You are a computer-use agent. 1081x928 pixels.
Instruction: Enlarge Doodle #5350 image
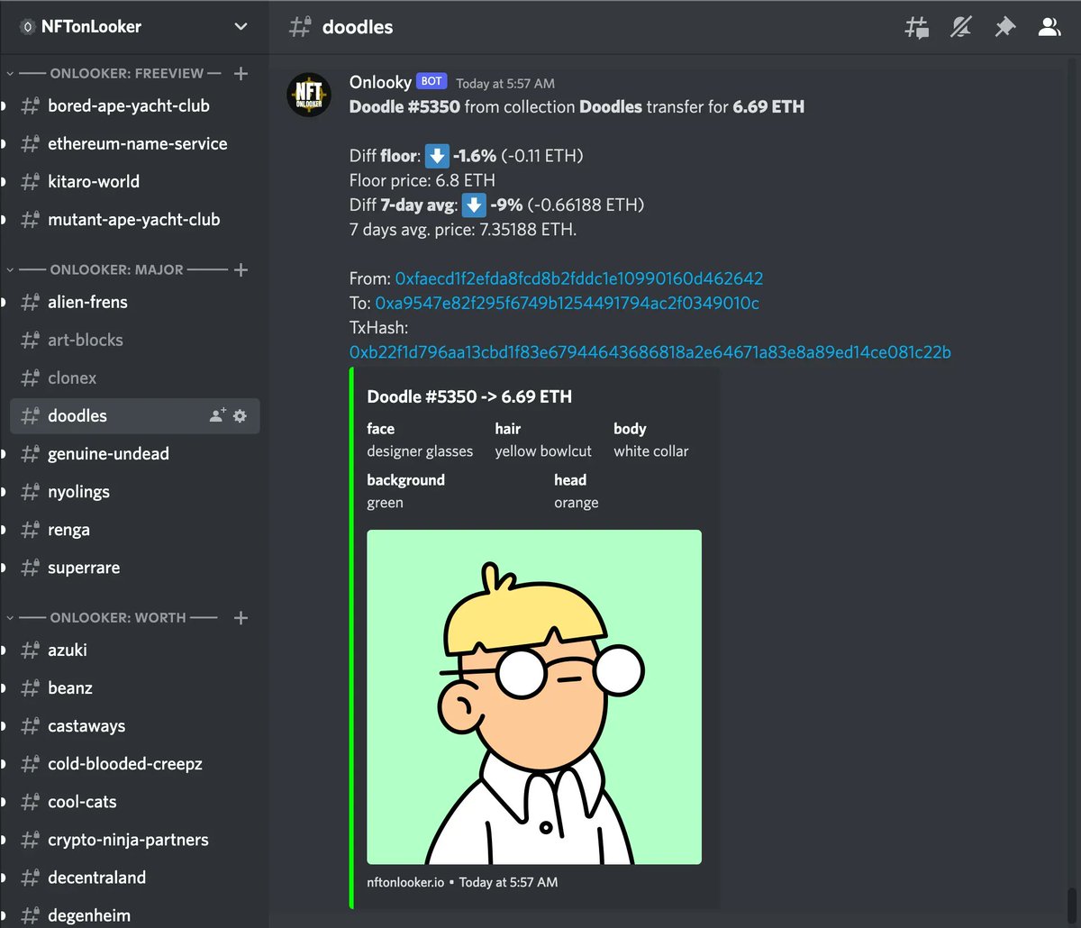tap(534, 697)
